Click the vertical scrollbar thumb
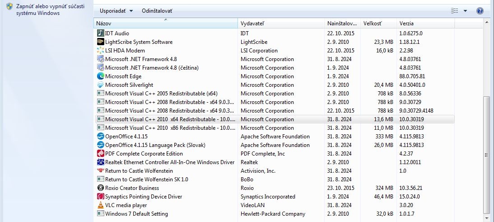Viewport: 494px width, 222px height. tap(486, 154)
